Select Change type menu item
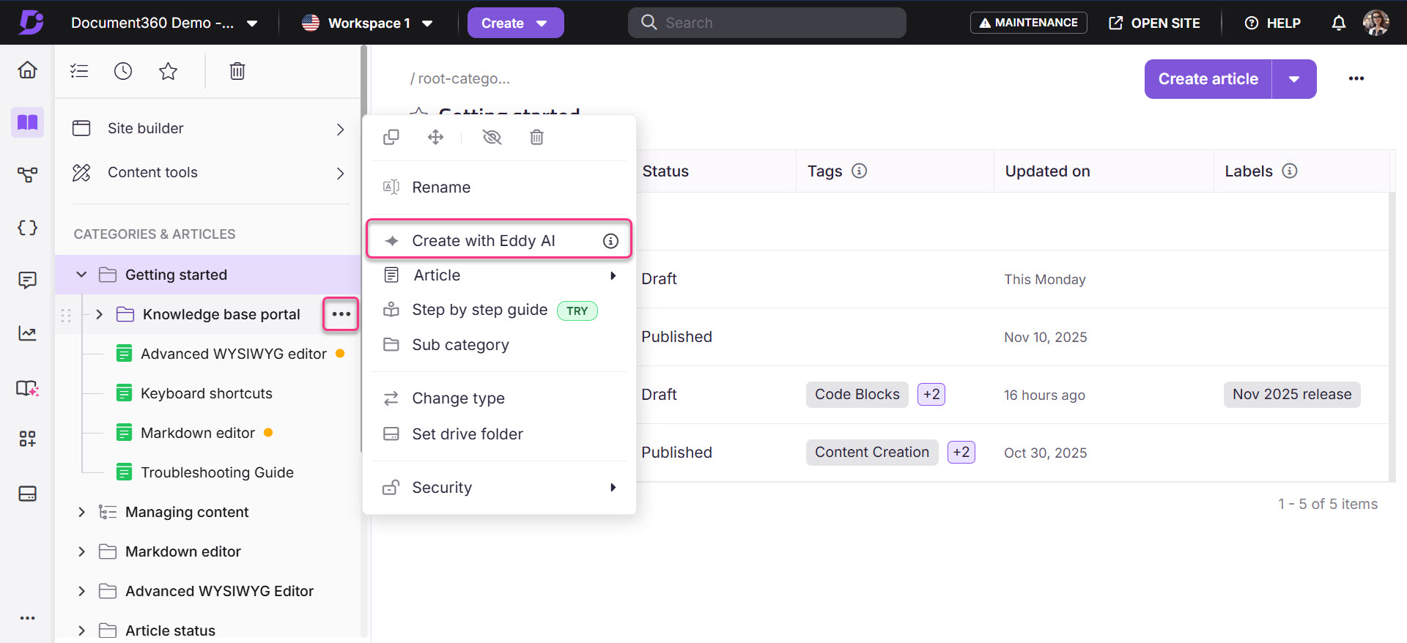The image size is (1407, 643). 500,398
